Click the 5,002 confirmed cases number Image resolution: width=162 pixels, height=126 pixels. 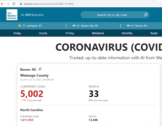[32, 94]
